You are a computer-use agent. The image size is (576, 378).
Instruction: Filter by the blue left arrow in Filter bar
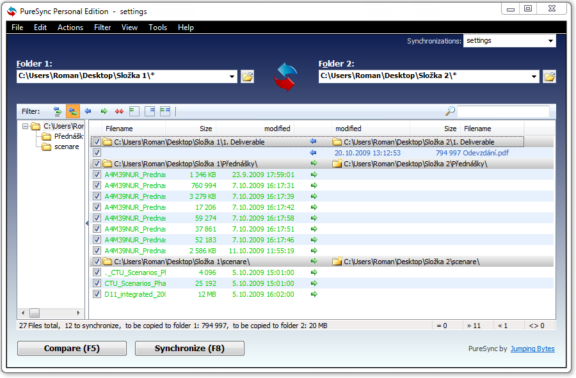coord(88,111)
